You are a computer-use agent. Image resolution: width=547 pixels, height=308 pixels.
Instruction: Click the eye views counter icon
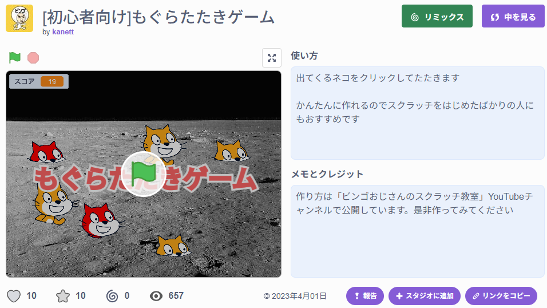pyautogui.click(x=156, y=296)
